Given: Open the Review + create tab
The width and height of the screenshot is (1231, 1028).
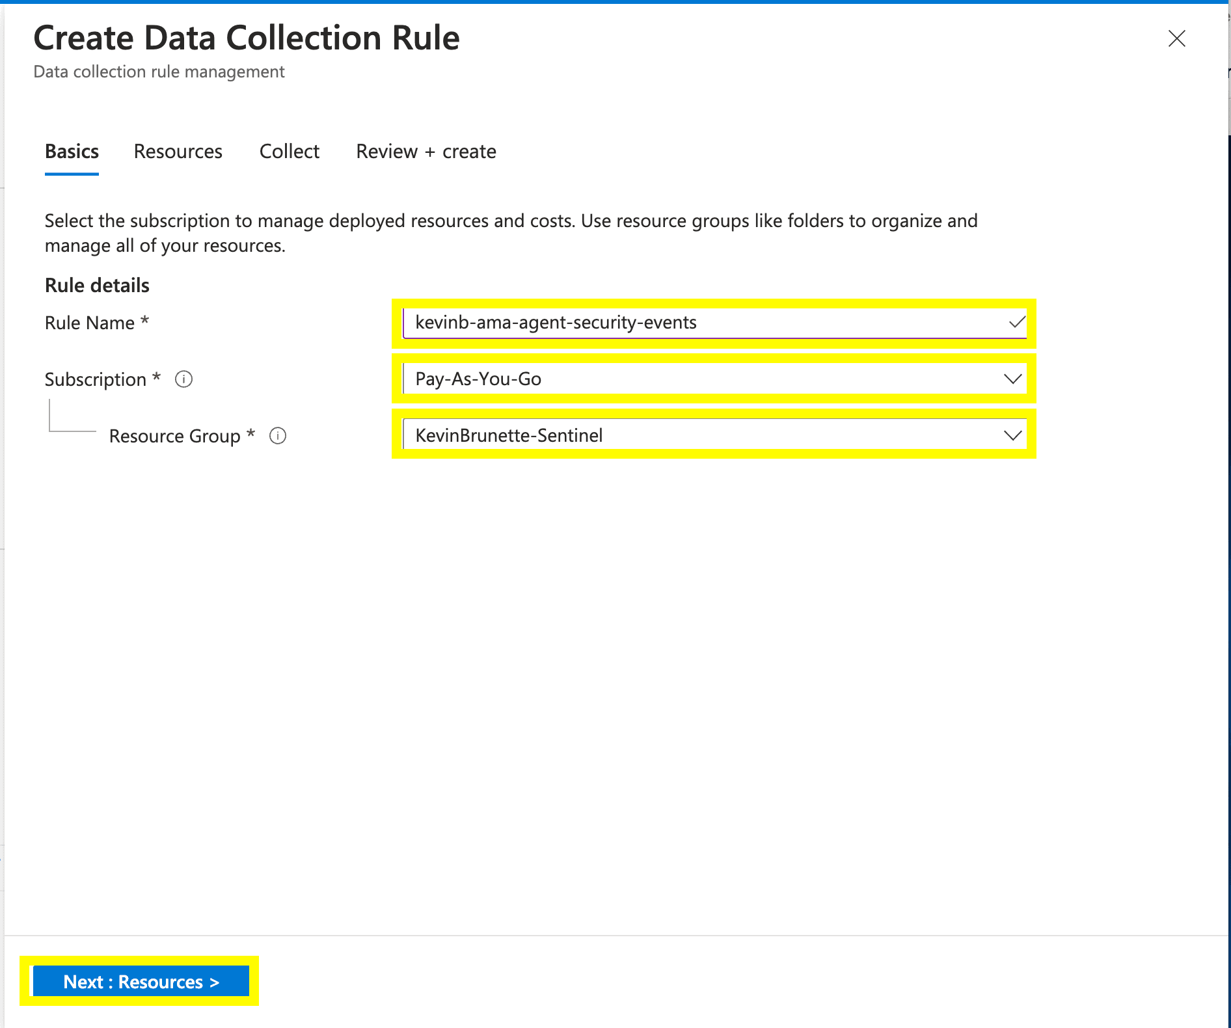Looking at the screenshot, I should [426, 152].
